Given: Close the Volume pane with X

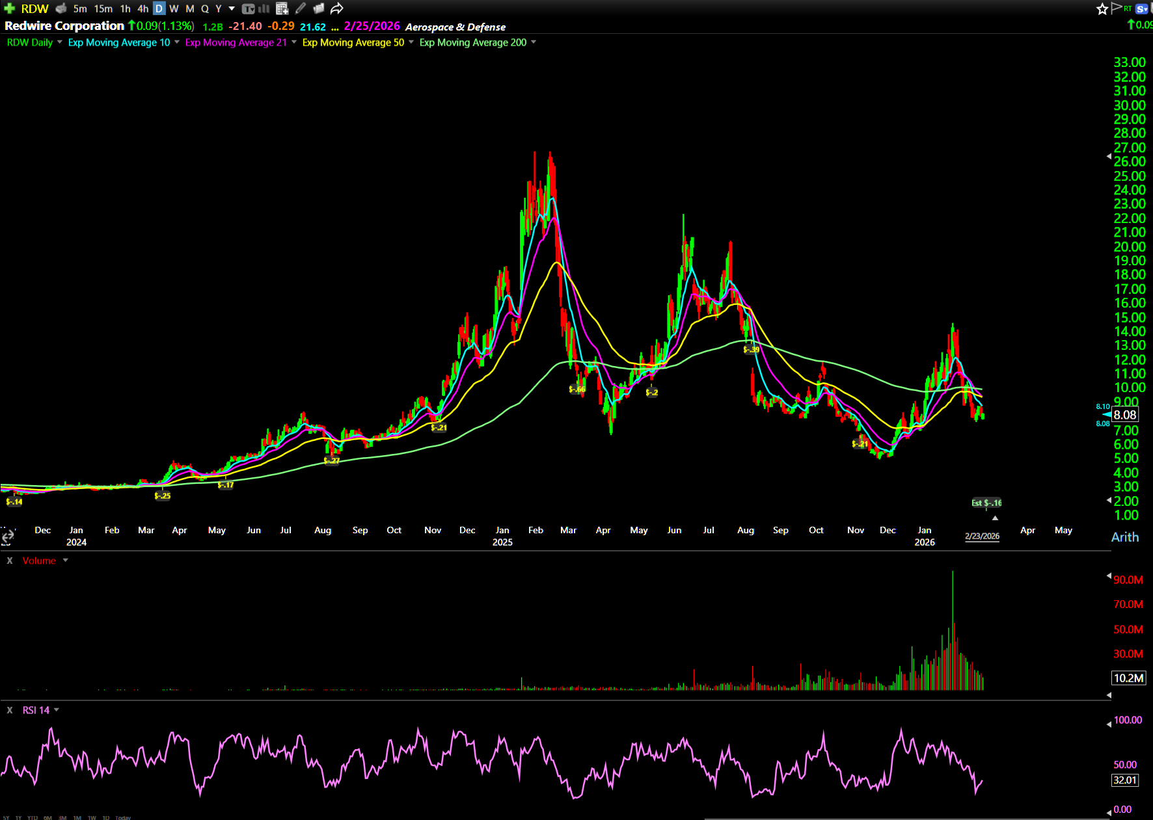Looking at the screenshot, I should click(x=10, y=561).
